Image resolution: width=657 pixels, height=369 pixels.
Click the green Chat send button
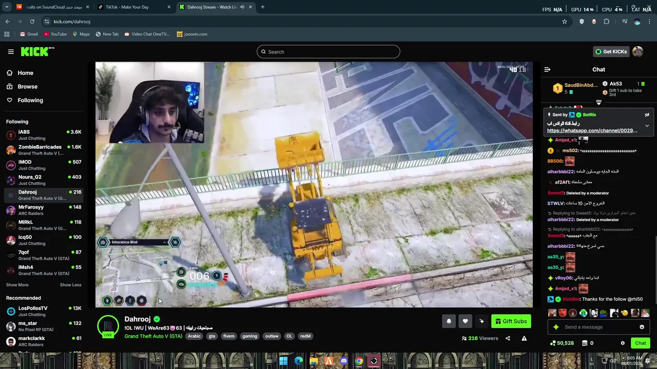point(640,343)
